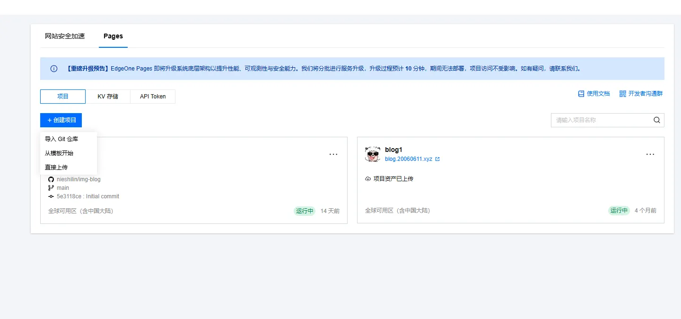Switch to the KV 存储 tab
681x319 pixels.
click(108, 97)
